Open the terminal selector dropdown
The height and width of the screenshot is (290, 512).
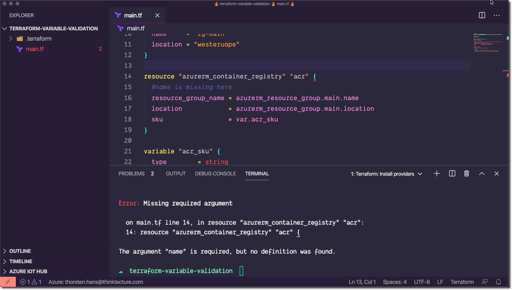coord(387,174)
